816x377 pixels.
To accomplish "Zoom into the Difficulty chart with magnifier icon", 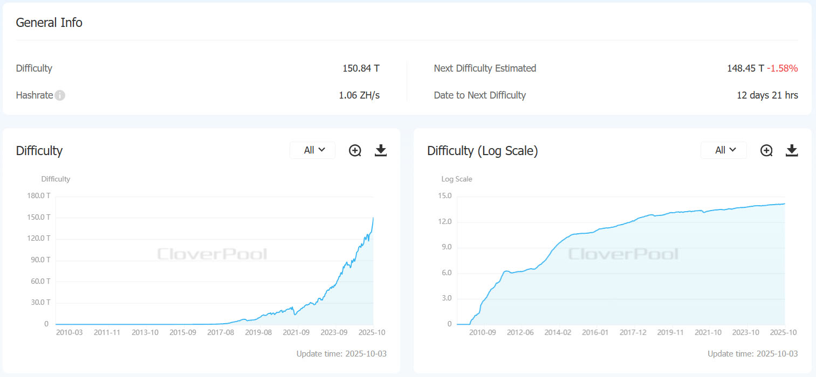I will [355, 151].
